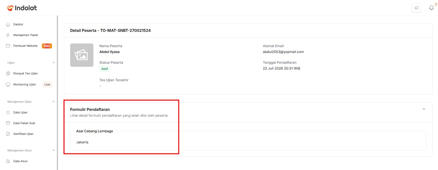This screenshot has width=438, height=170.
Task: Click the email abdul2053@yopmail.com
Action: coord(283,52)
